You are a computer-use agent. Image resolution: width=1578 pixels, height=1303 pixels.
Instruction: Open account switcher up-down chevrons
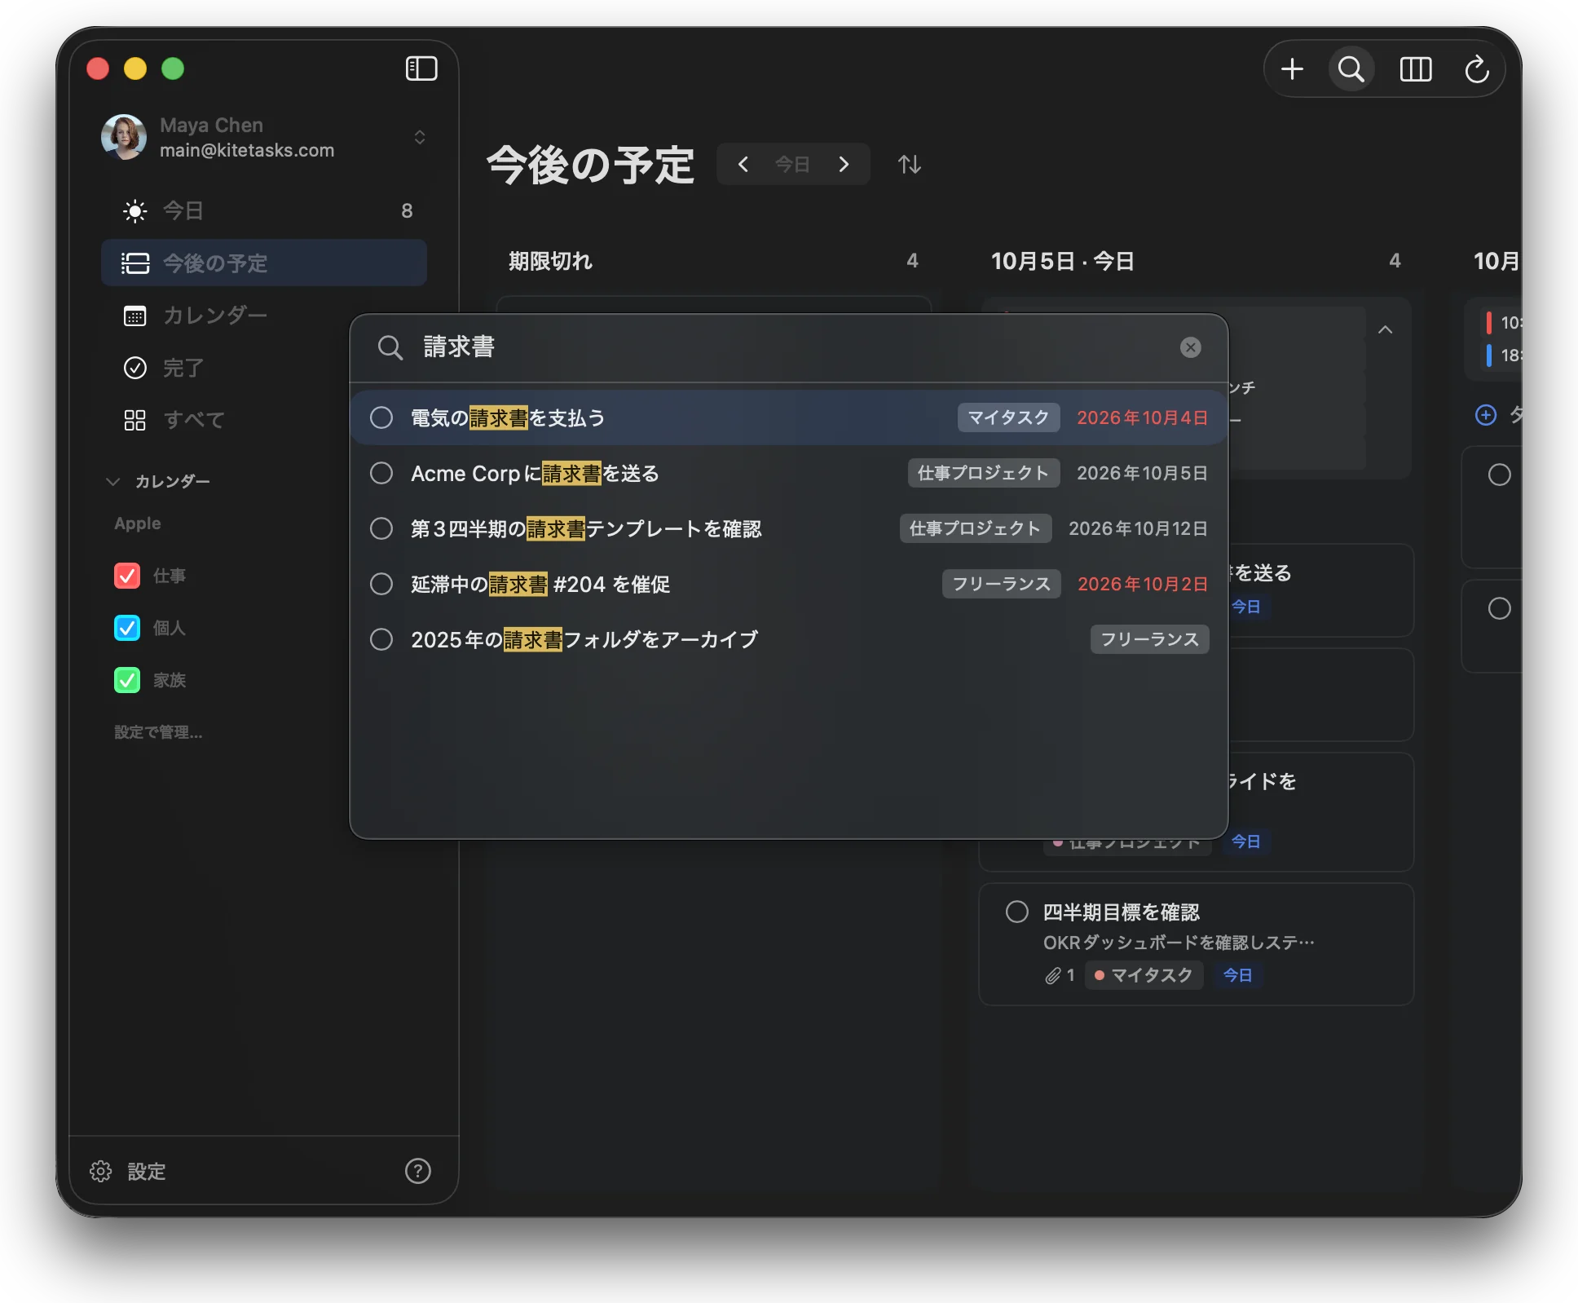click(420, 137)
